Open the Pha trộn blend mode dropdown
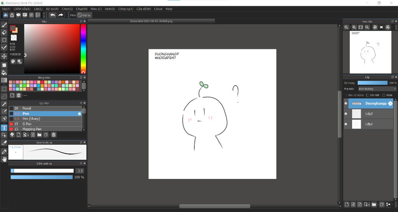 click(x=377, y=89)
